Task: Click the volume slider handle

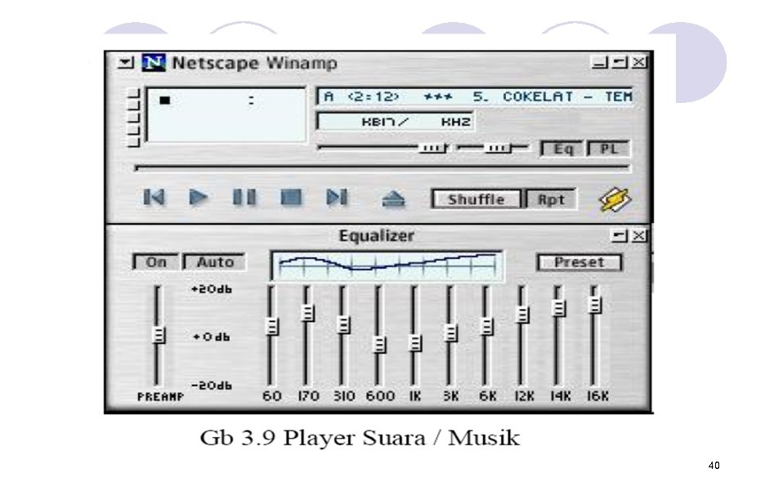Action: 432,147
